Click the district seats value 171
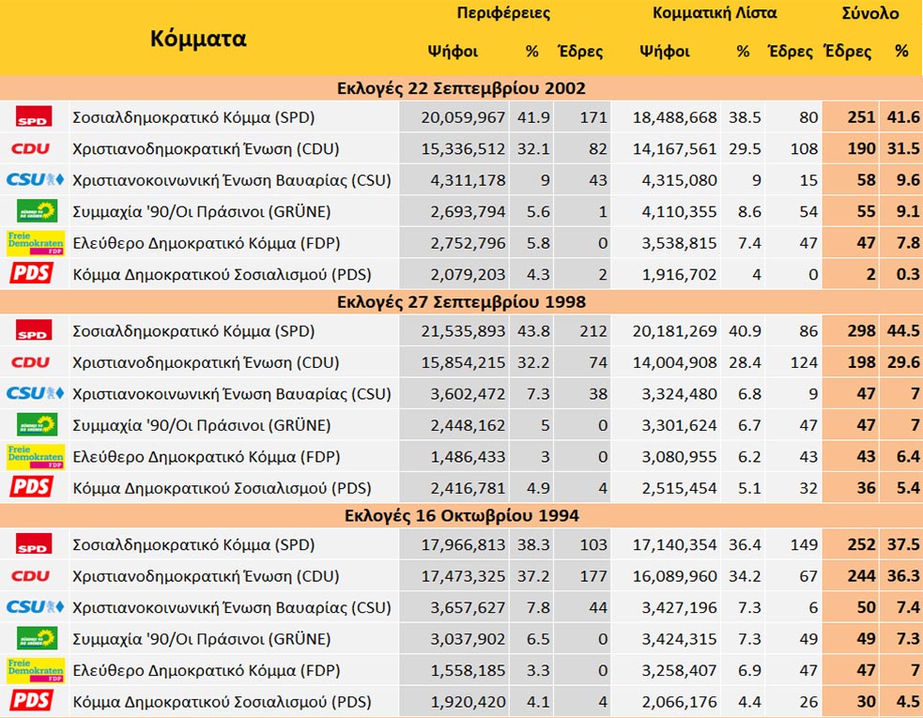This screenshot has height=718, width=923. [593, 117]
